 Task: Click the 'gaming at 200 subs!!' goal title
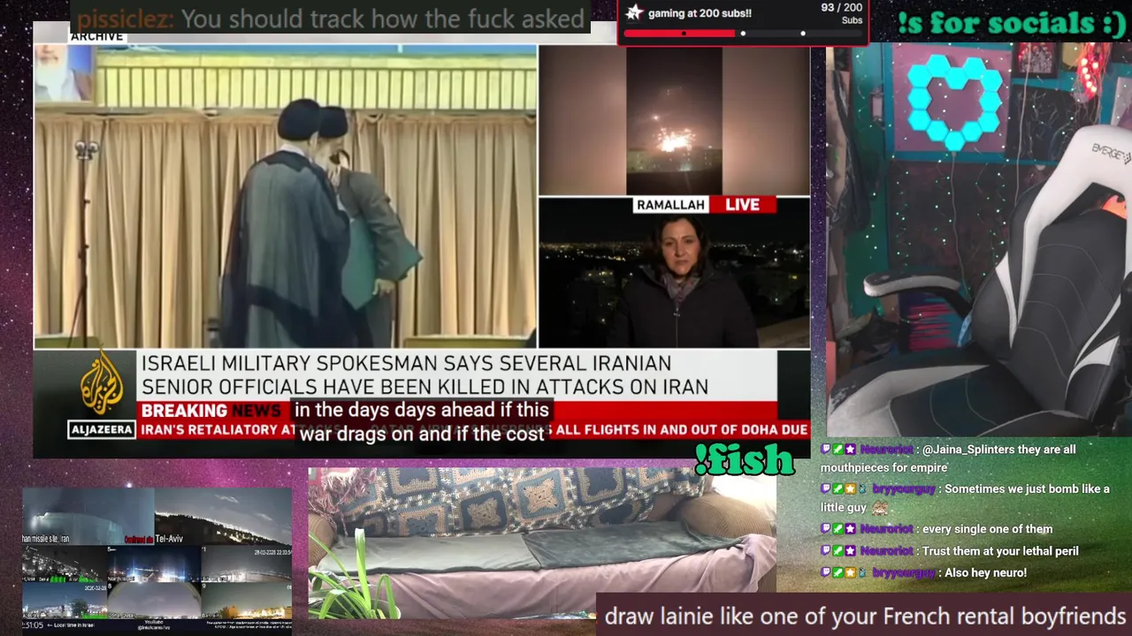click(700, 13)
